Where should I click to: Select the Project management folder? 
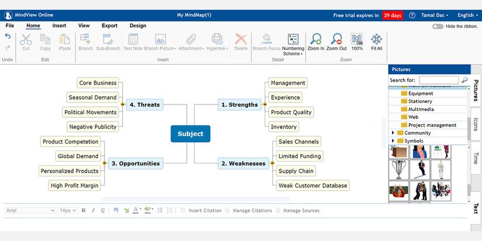click(x=432, y=125)
